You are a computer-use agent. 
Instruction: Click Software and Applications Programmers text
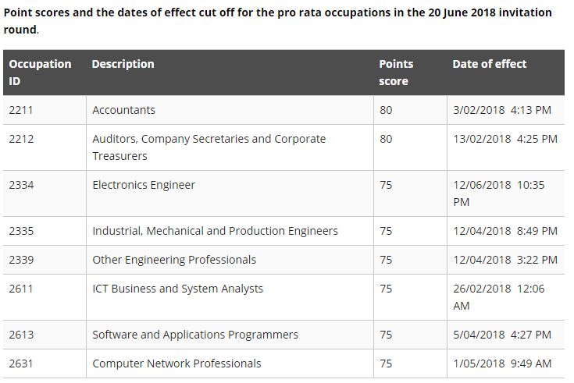(195, 335)
